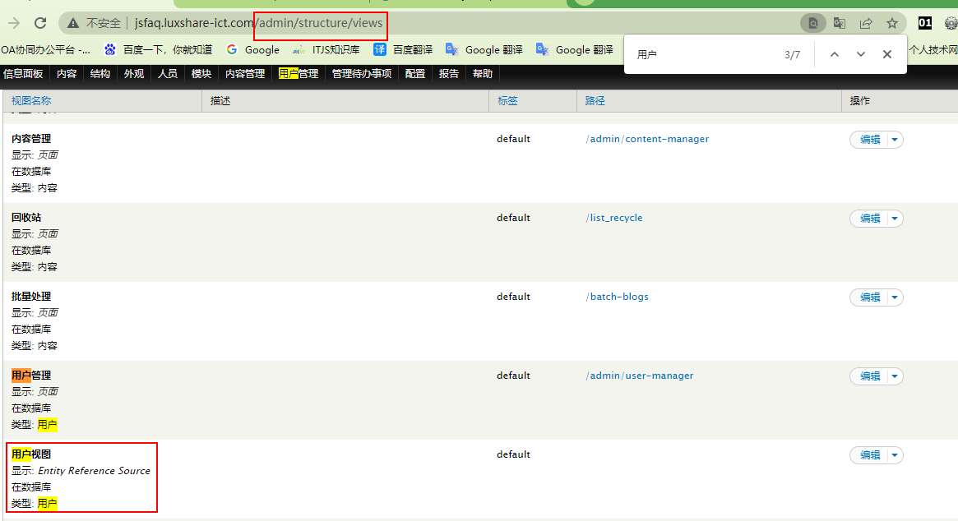Expand dropdown arrow for 用户视图 row
This screenshot has width=958, height=521.
pyautogui.click(x=895, y=455)
